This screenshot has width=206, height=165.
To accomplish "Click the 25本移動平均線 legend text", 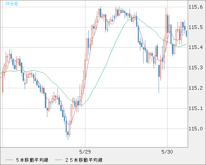I will [84, 160].
